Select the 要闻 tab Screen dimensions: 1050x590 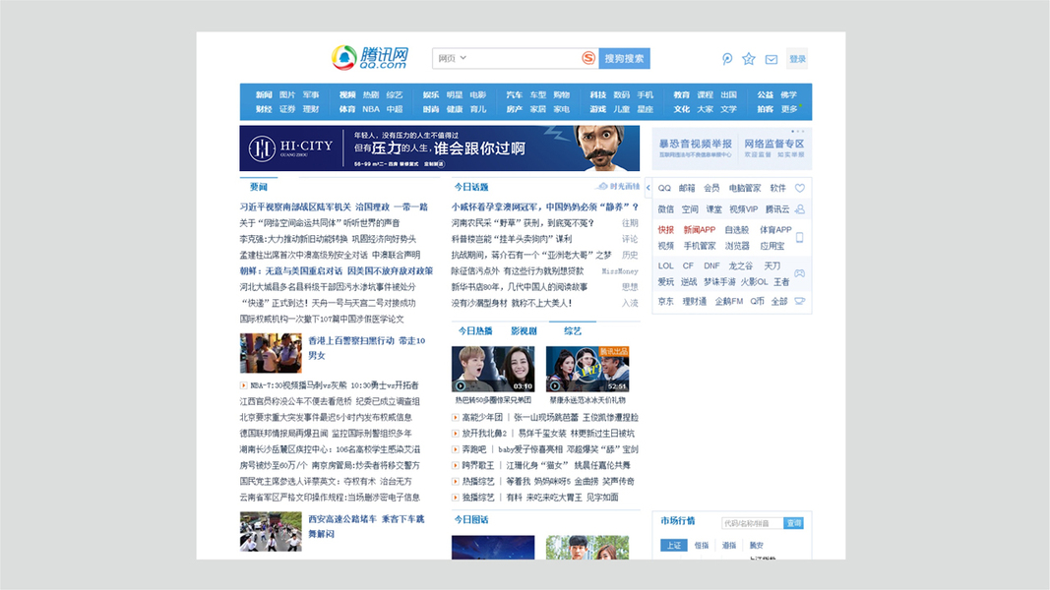pos(259,187)
